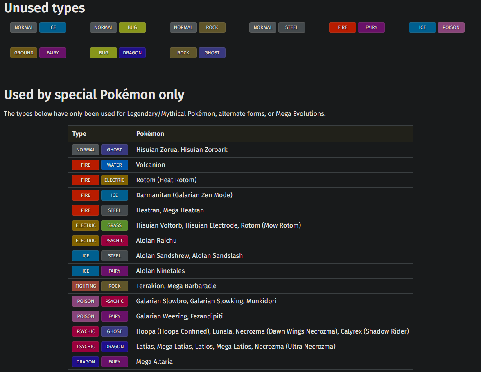
Task: Click the 'Hisuian Zorua, Hisuian Zoroark' cell
Action: [272, 150]
